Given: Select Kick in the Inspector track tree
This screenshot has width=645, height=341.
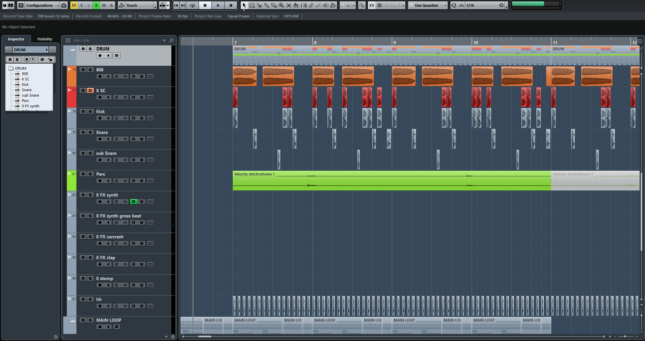Looking at the screenshot, I should point(25,84).
